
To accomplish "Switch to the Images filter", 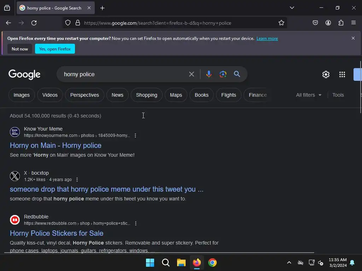I will (x=22, y=95).
